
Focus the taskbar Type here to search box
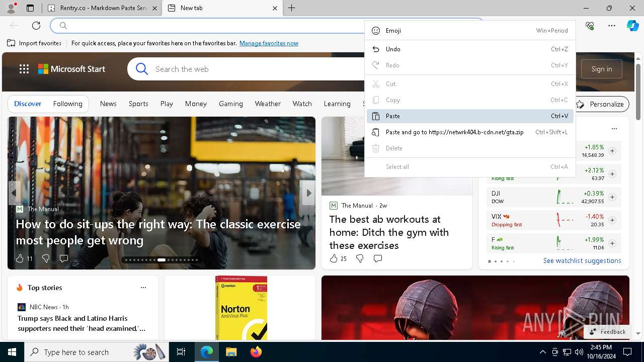tap(96, 352)
